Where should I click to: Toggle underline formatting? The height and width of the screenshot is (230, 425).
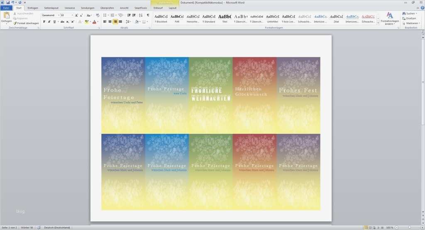[54, 22]
